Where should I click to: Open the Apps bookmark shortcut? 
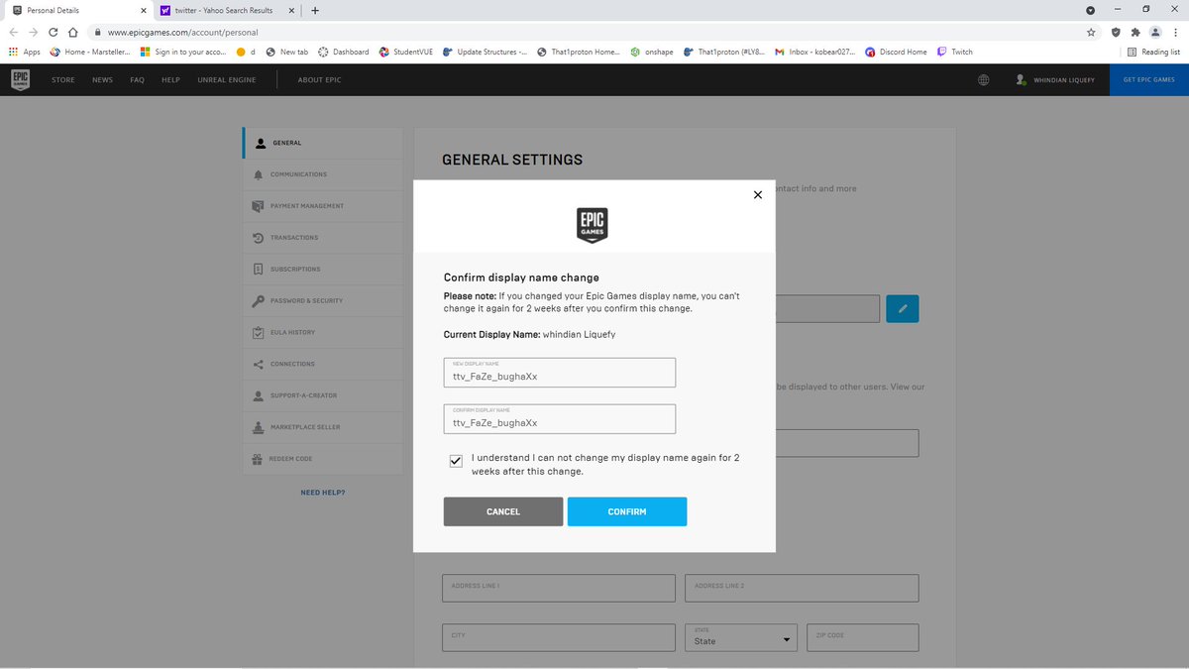pyautogui.click(x=24, y=52)
